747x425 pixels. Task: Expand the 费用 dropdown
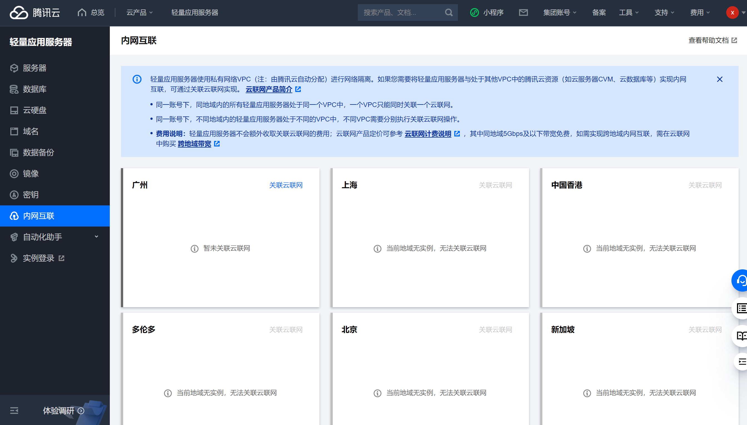[700, 13]
